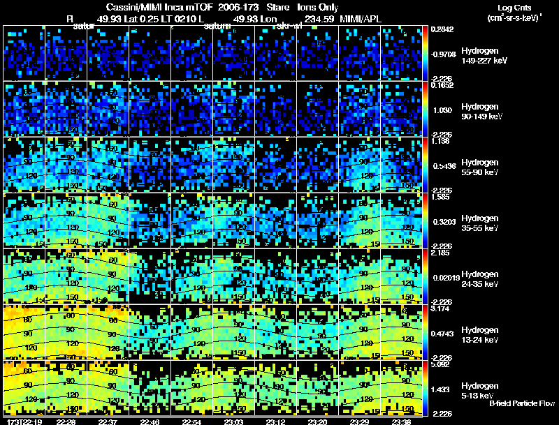Click the "Hydrogen 35-55 keV" row label
The width and height of the screenshot is (559, 425).
click(x=480, y=223)
